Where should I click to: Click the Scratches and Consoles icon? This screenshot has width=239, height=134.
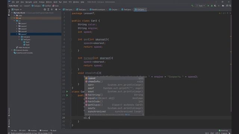(x=15, y=53)
